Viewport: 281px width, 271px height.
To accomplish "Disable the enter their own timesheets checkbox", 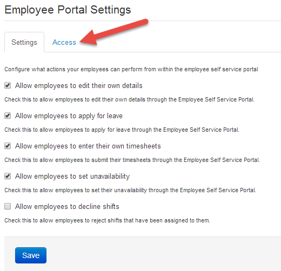I will tap(8, 146).
